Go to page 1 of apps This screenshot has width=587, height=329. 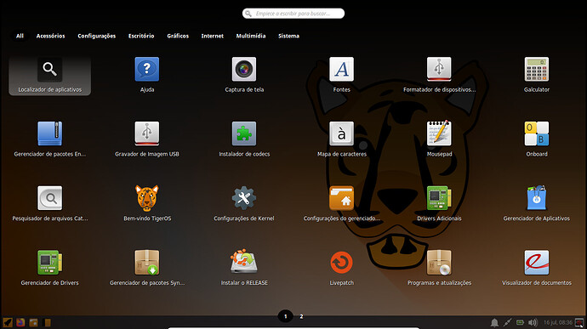coord(285,316)
